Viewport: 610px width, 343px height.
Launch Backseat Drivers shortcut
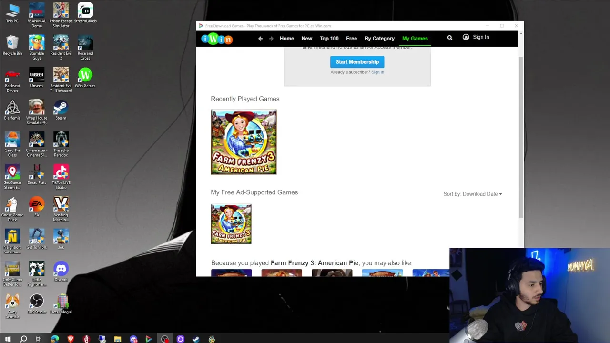tap(12, 80)
